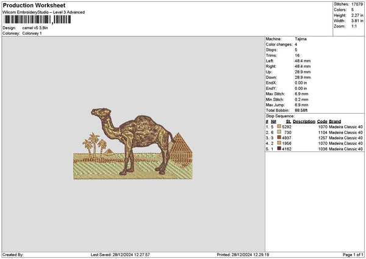Click the Last Saved timestamp in footer

(x=133, y=255)
